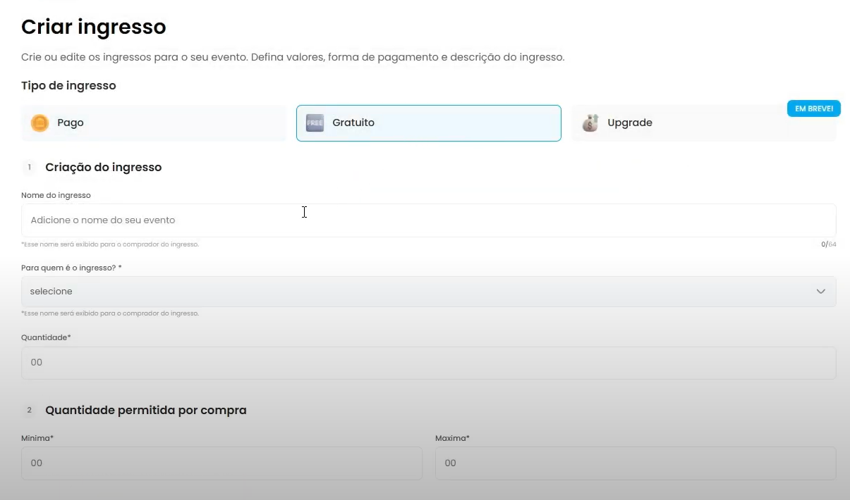Screen dimensions: 850x500
Task: Click the Criar ingresso heading
Action: (x=94, y=27)
